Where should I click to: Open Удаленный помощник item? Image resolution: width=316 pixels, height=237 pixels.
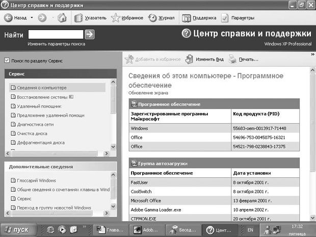coord(36,106)
